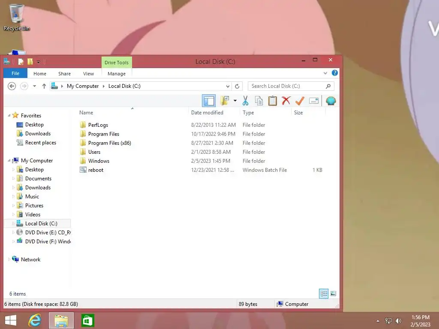Screen dimensions: 439x329
Task: Launch Internet Explorer from taskbar
Action: 35,320
